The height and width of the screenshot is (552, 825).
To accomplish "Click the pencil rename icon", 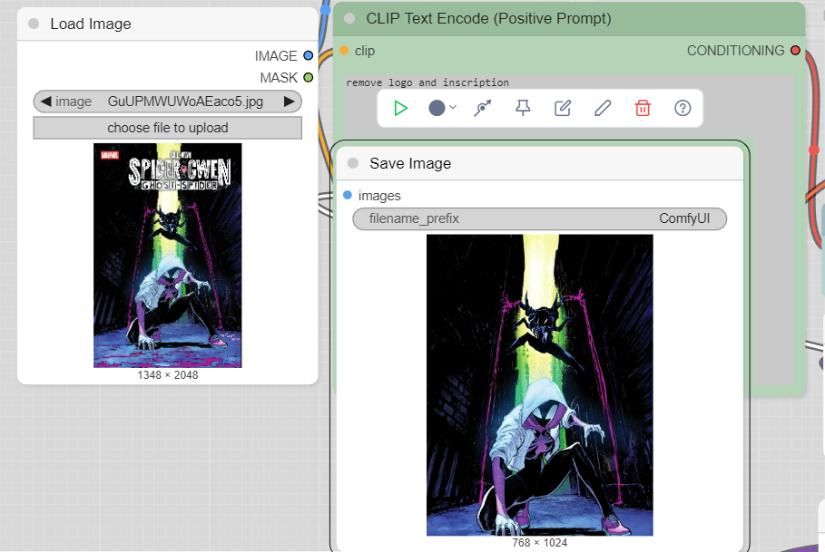I will pyautogui.click(x=603, y=108).
